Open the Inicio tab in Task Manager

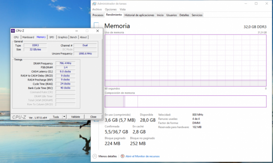(160, 15)
